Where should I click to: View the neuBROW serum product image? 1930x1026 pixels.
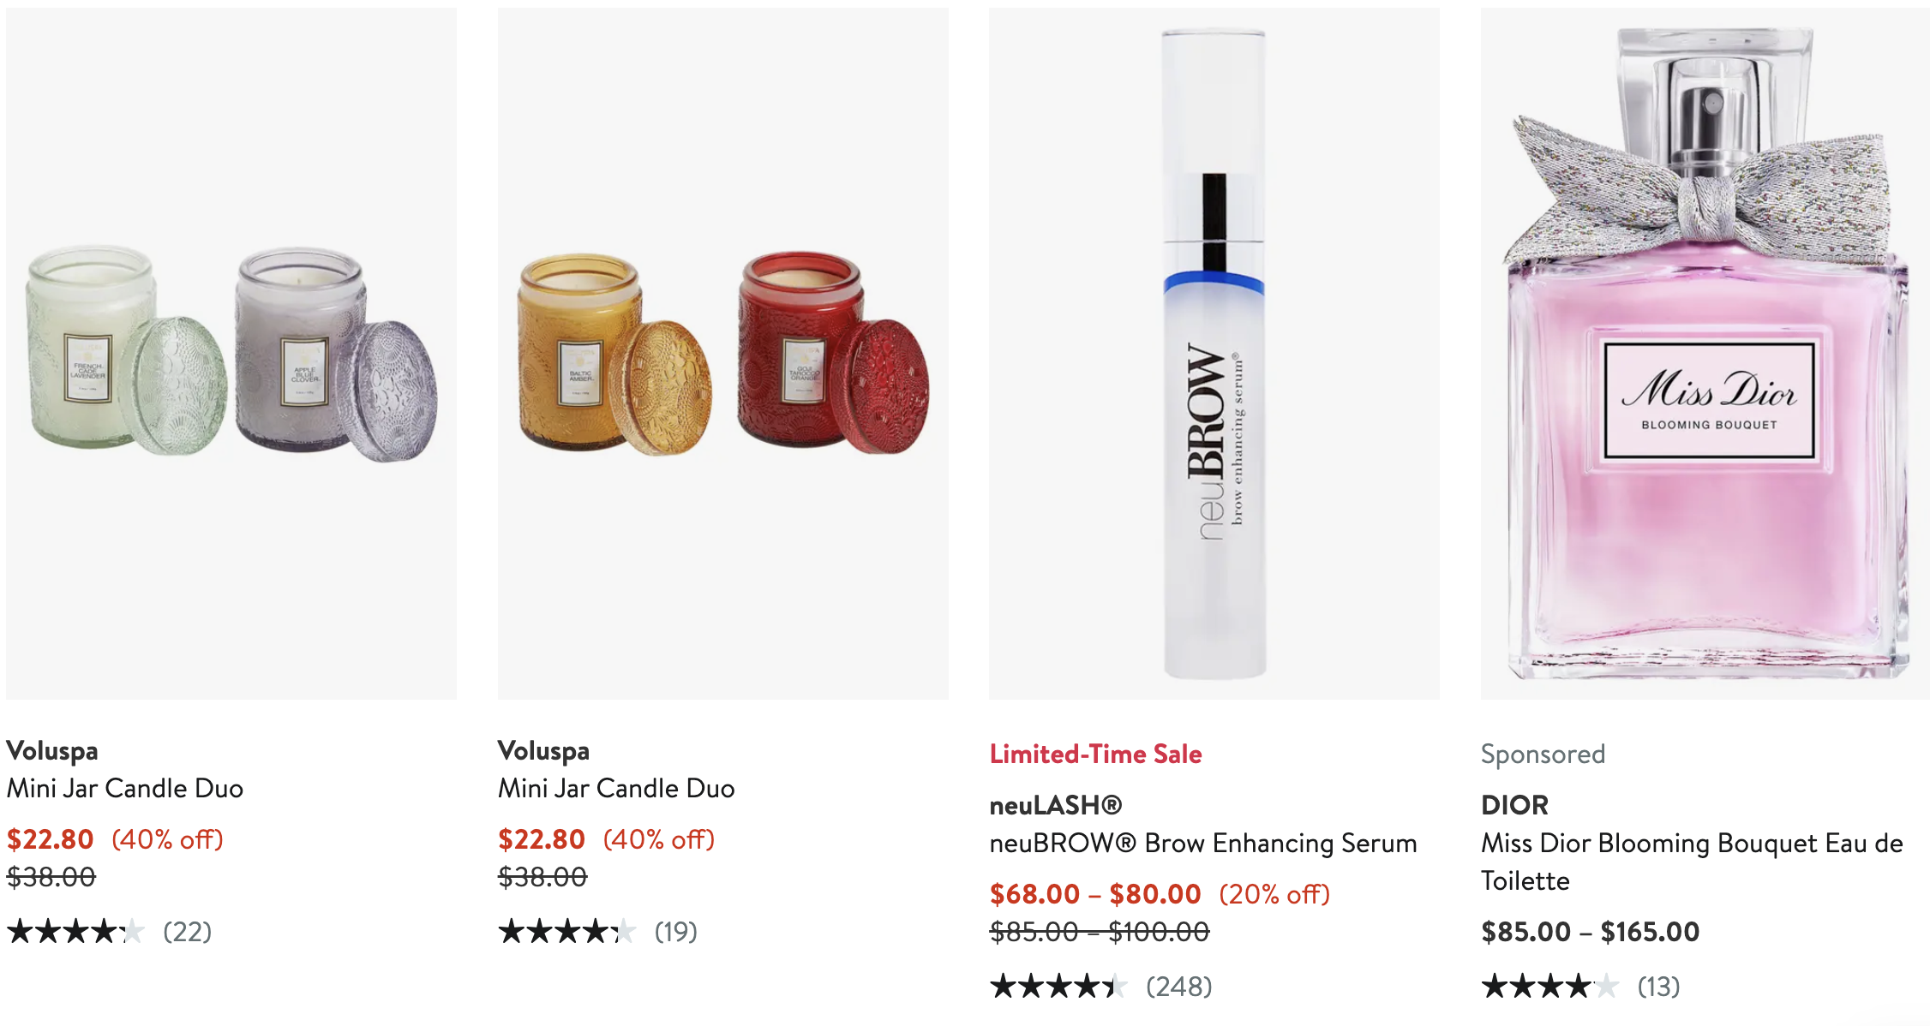(x=1214, y=354)
